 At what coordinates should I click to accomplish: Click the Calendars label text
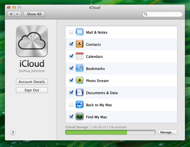(94, 56)
